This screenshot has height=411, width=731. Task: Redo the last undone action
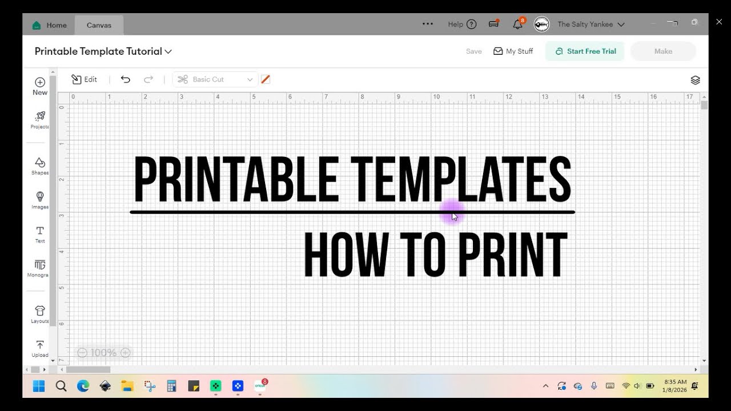(x=148, y=79)
